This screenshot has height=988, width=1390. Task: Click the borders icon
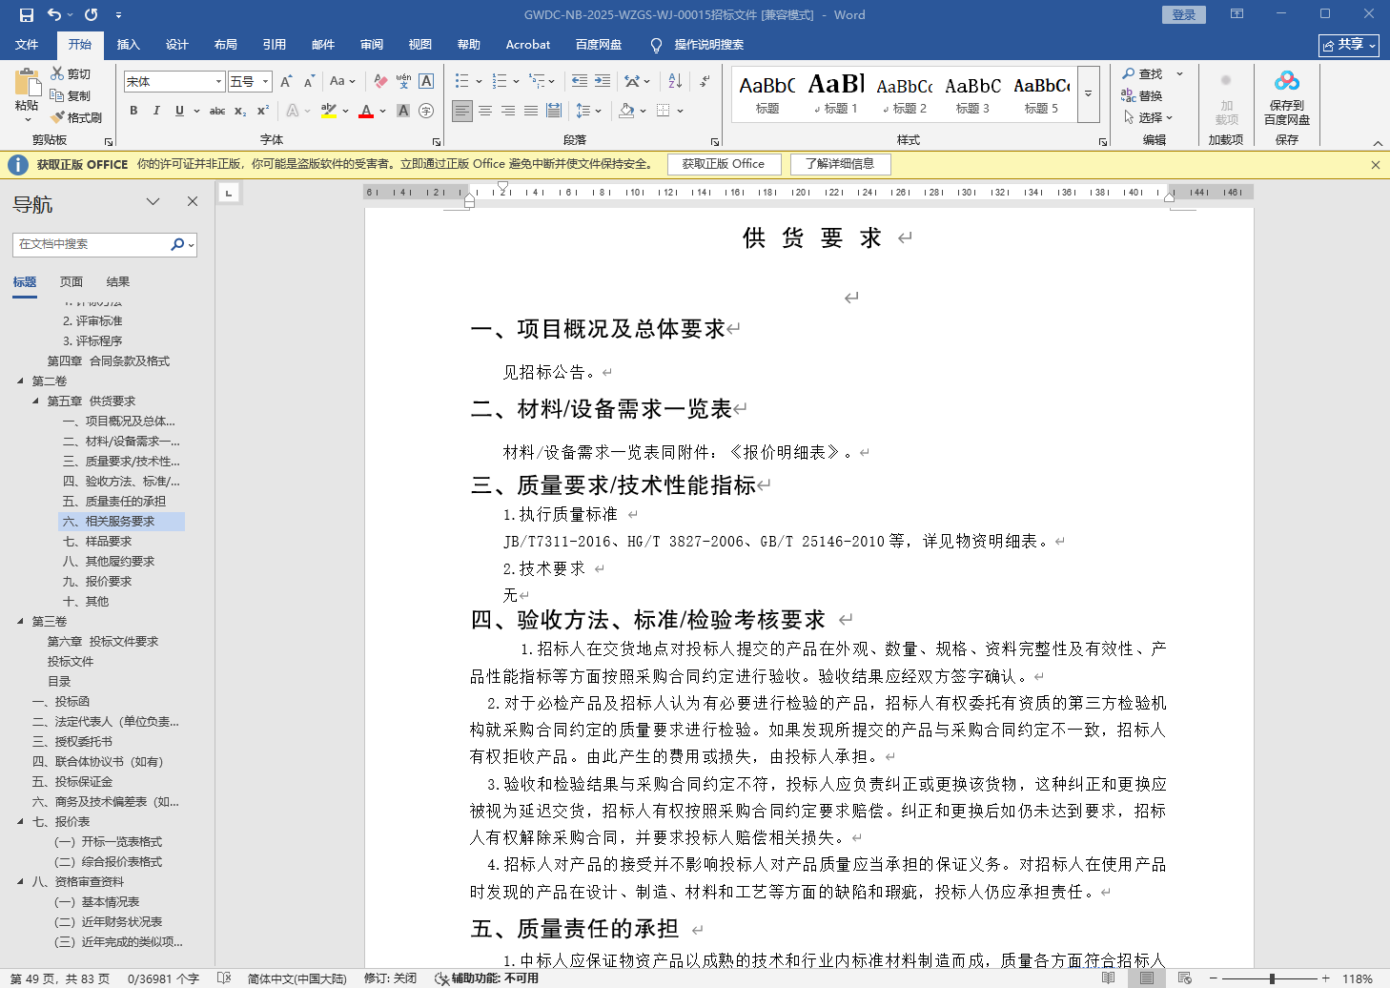click(x=664, y=112)
